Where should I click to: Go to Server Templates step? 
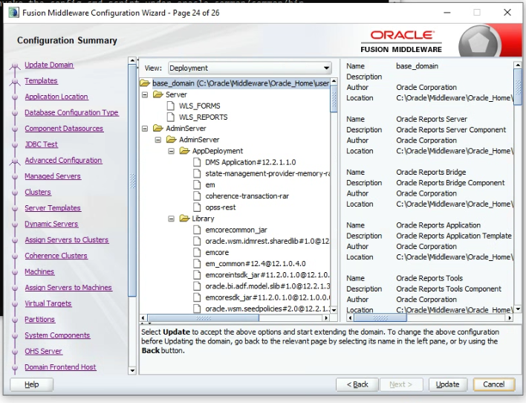pos(53,208)
